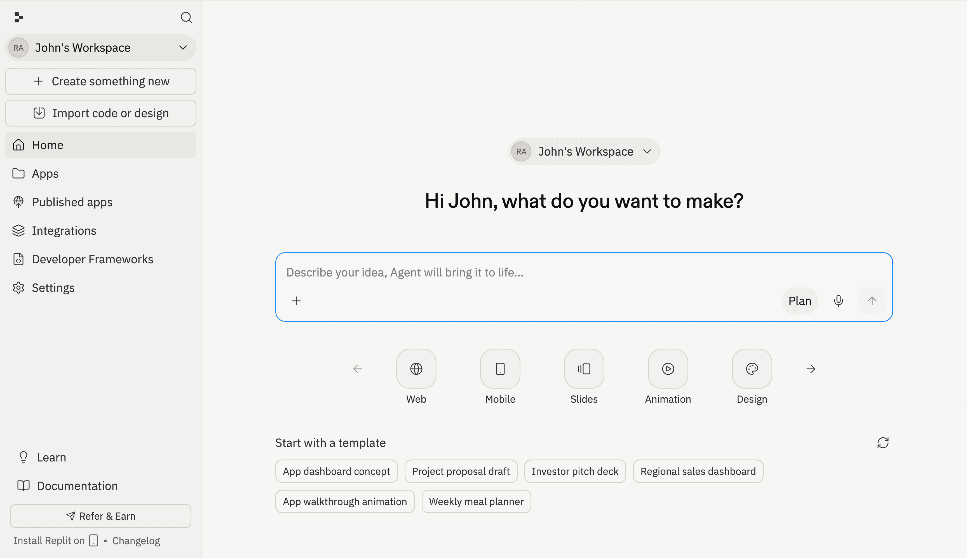This screenshot has width=967, height=558.
Task: Click the left arrow of category carousel
Action: [358, 369]
